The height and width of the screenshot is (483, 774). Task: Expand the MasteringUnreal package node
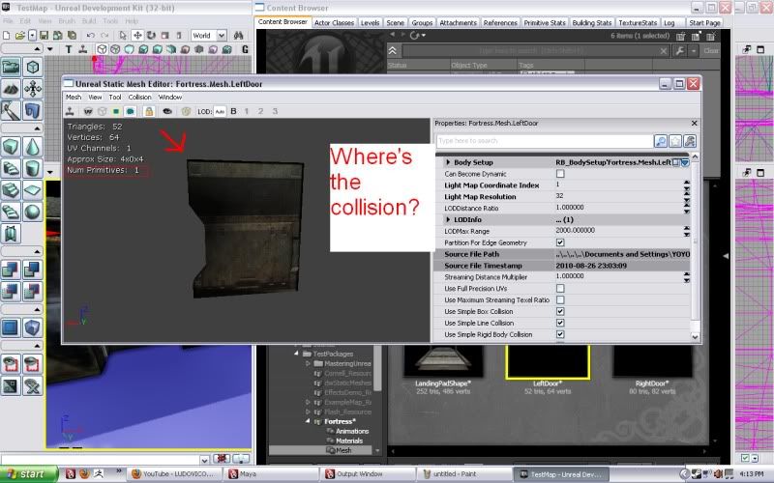(308, 363)
